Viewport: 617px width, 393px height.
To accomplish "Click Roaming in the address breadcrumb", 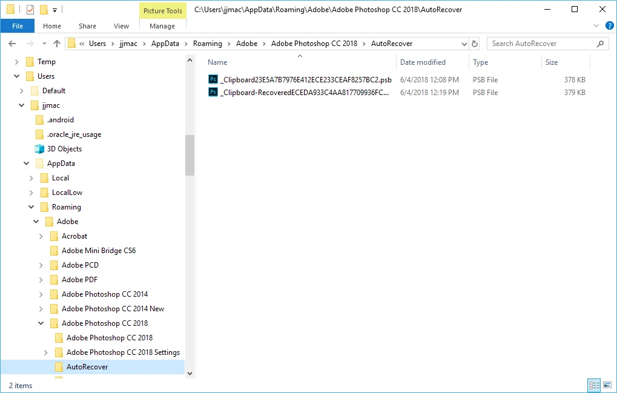I will pos(207,44).
